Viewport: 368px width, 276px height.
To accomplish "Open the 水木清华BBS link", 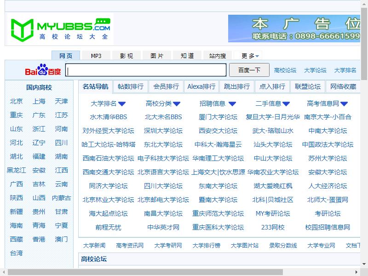I will click(x=108, y=117).
